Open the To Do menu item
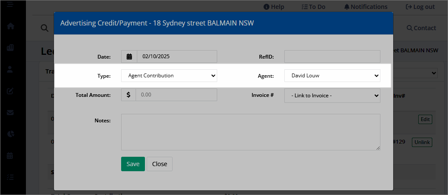This screenshot has height=195, width=448. coord(313,7)
